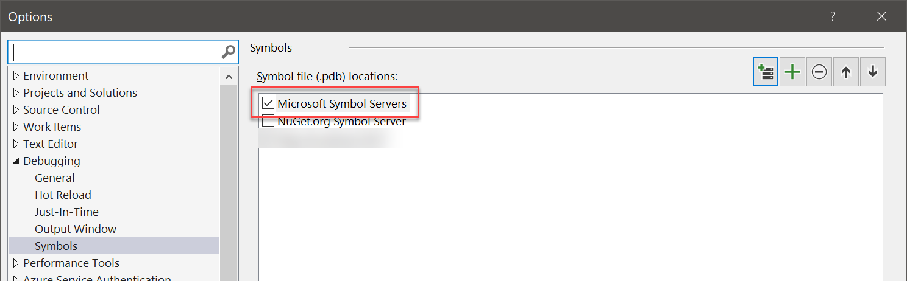Expand the Environment node

pos(16,76)
